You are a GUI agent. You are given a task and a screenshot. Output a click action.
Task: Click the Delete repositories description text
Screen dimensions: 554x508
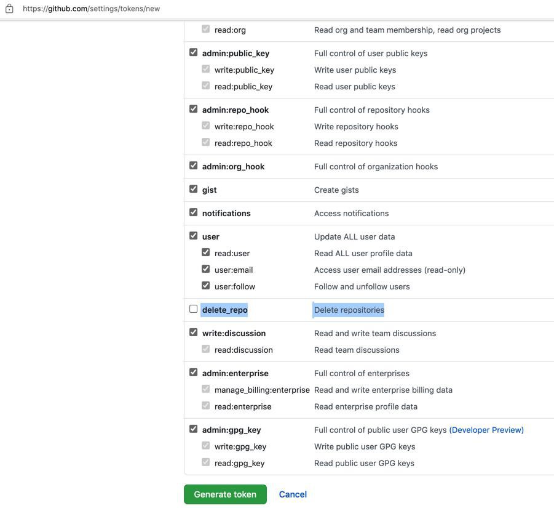(x=349, y=310)
